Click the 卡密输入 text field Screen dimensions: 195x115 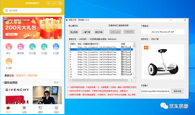(x=155, y=91)
